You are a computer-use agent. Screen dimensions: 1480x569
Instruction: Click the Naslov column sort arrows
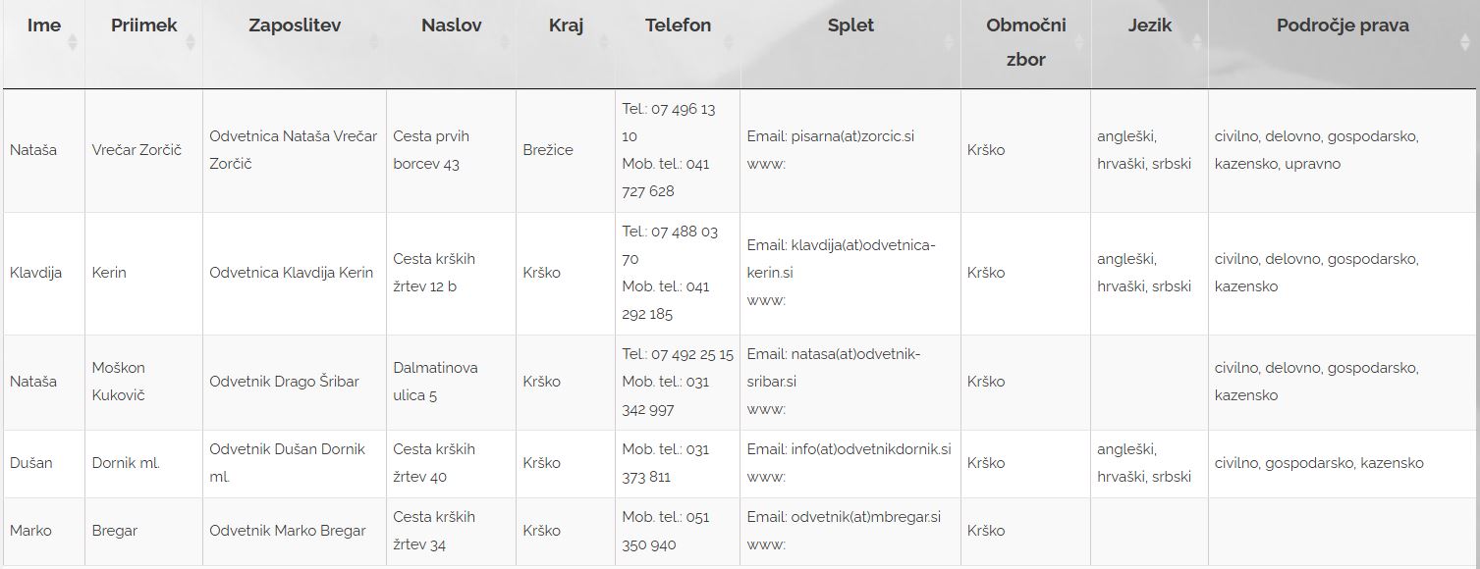tap(504, 42)
